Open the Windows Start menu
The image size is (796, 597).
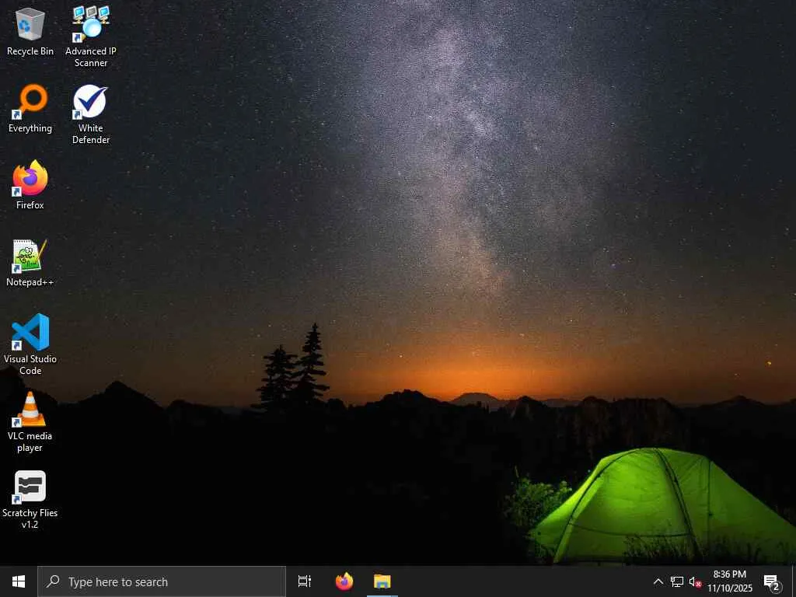point(19,581)
